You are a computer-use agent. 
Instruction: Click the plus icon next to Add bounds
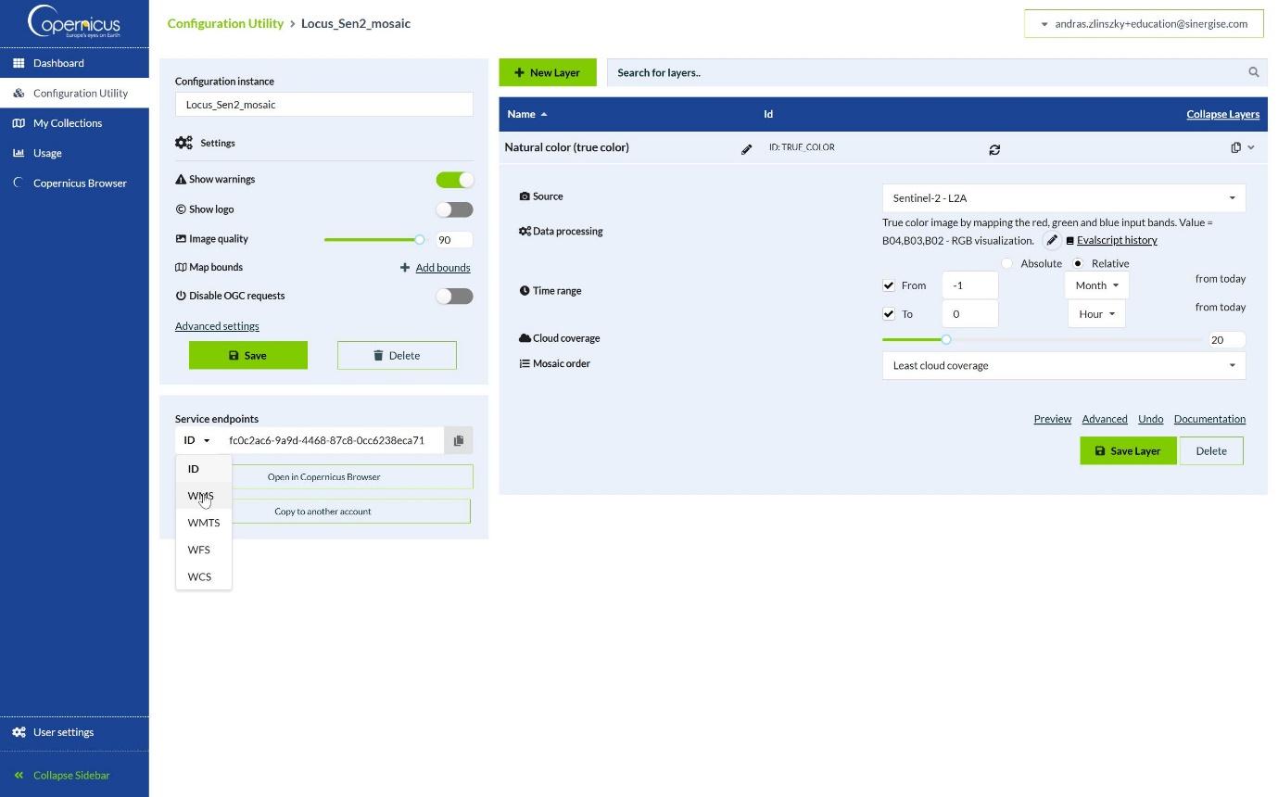click(x=404, y=268)
